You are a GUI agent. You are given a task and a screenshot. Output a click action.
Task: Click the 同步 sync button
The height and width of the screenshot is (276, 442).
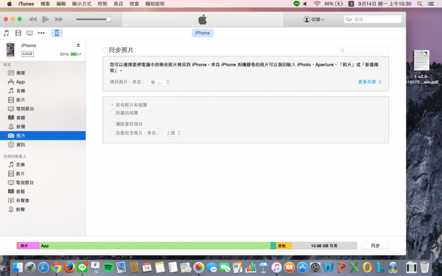coord(375,245)
